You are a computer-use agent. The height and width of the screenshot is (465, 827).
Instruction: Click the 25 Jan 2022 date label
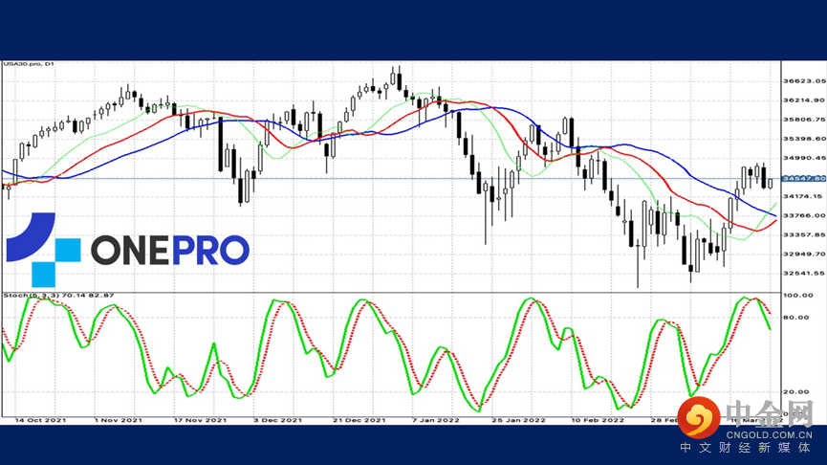point(518,420)
